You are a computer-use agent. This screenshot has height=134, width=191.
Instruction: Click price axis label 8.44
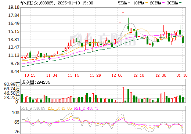click(15, 72)
